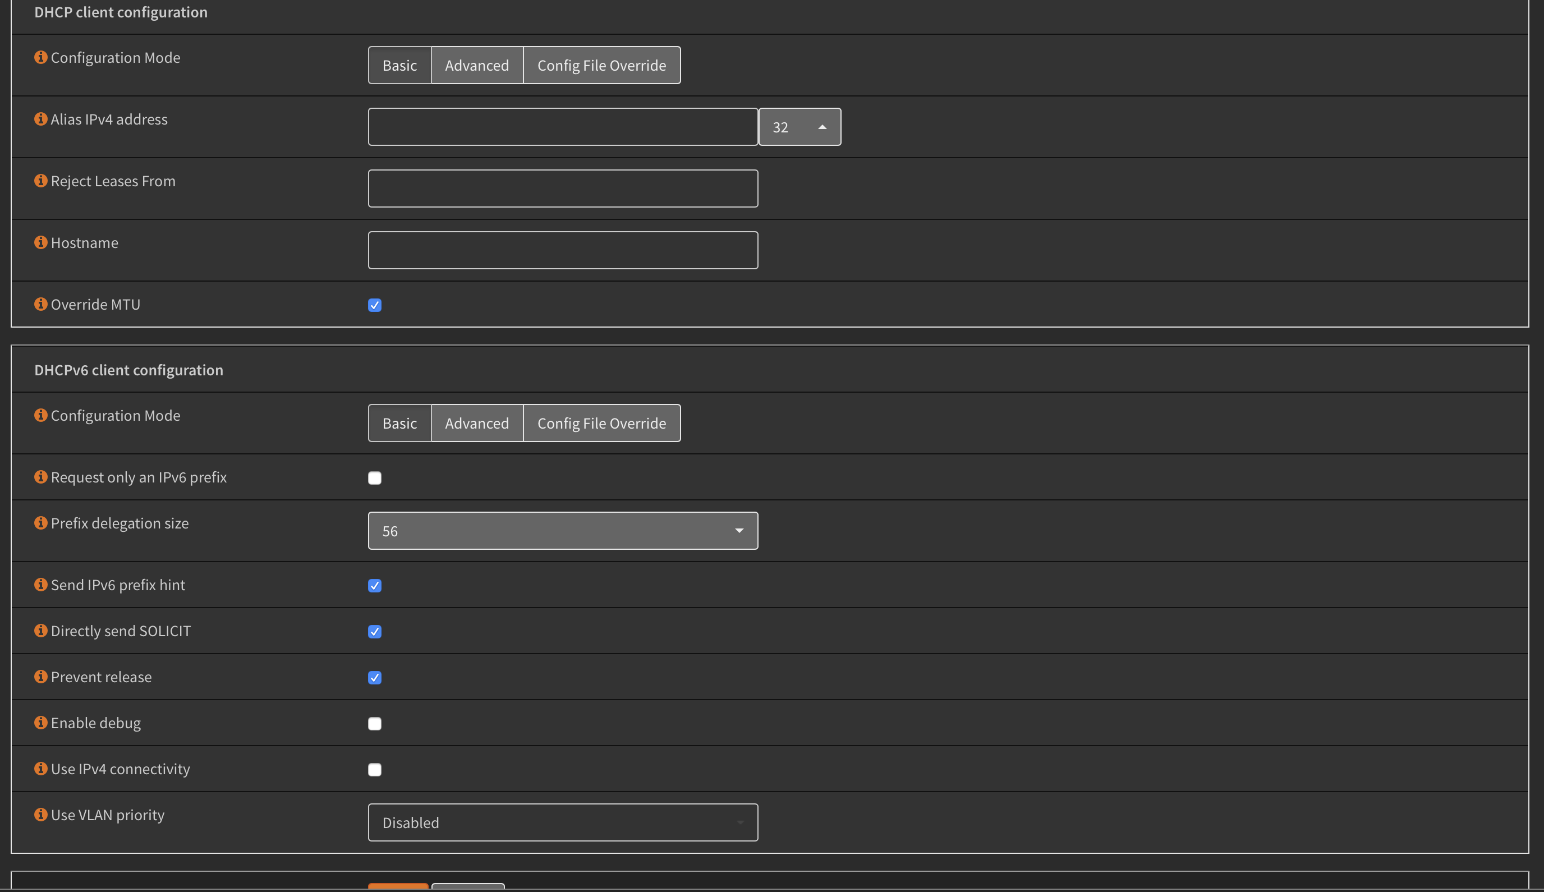This screenshot has height=892, width=1544.
Task: Click info icon next to Reject Leases From
Action: point(40,181)
